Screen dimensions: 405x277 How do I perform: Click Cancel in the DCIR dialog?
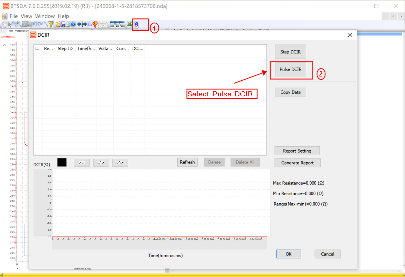327,254
